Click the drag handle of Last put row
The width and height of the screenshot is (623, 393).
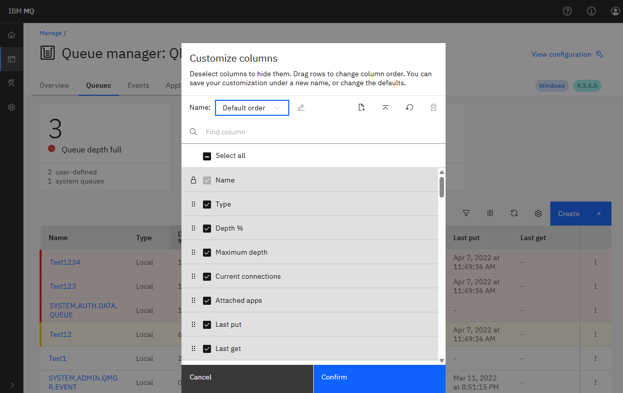click(x=193, y=324)
